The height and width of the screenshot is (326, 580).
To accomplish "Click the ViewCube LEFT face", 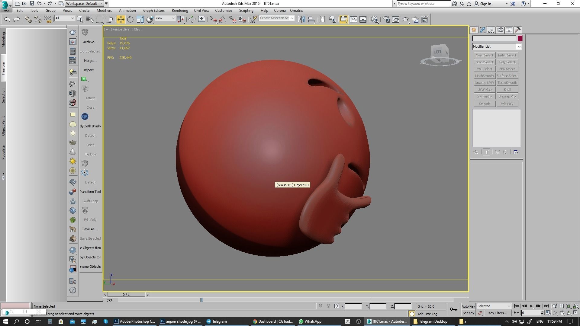I will point(437,52).
